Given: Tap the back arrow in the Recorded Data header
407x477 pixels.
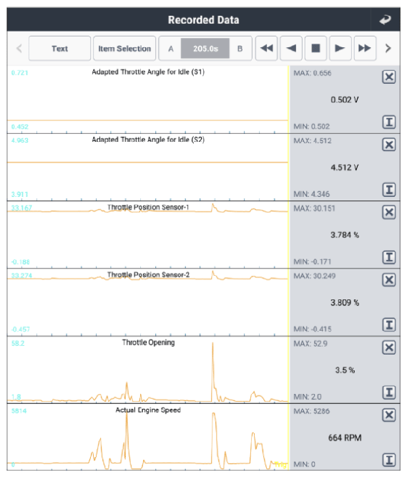Looking at the screenshot, I should coord(385,20).
